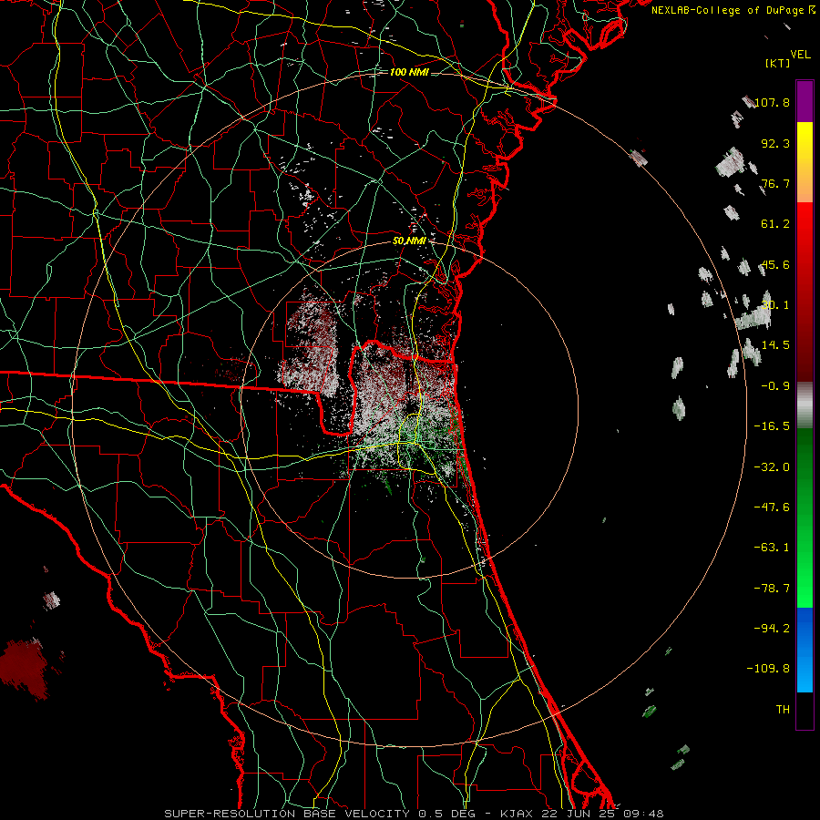820x820 pixels.
Task: Click the -63.1 legend value
Action: (772, 548)
